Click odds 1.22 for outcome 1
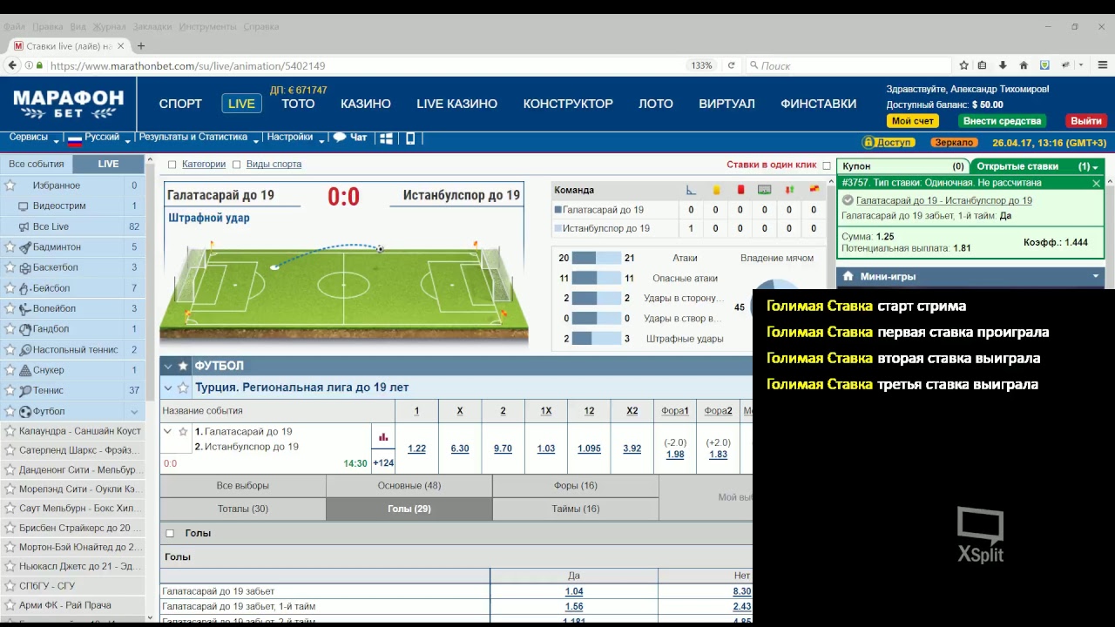Viewport: 1115px width, 627px height. point(417,448)
